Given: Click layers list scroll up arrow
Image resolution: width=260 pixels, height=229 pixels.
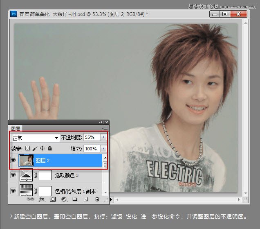Looking at the screenshot, I should click(105, 157).
